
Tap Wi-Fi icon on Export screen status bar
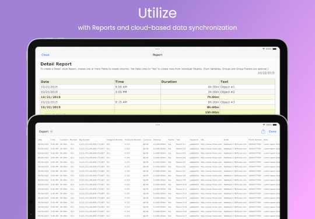264,124
